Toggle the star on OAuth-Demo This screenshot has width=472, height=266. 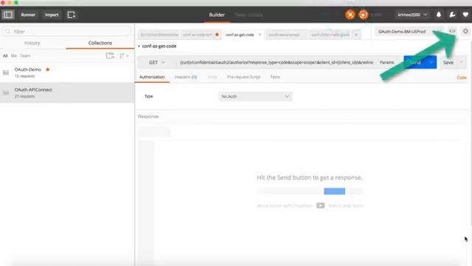tap(47, 69)
